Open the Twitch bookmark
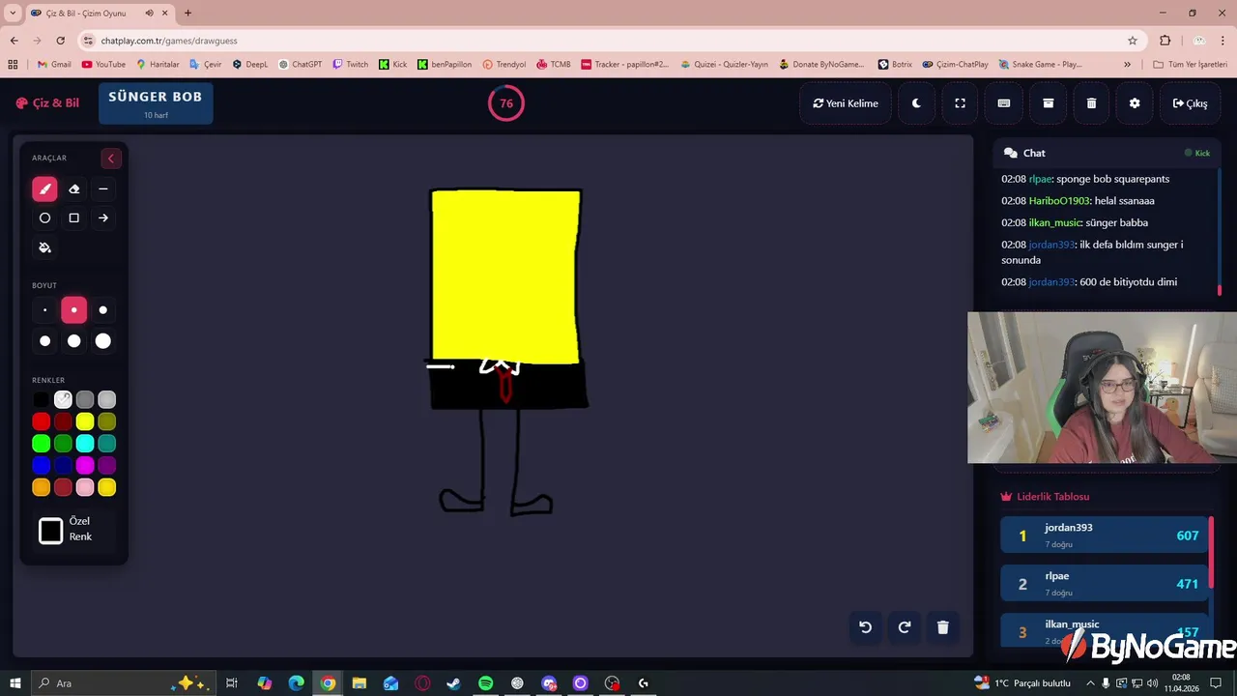The image size is (1237, 696). click(x=351, y=65)
